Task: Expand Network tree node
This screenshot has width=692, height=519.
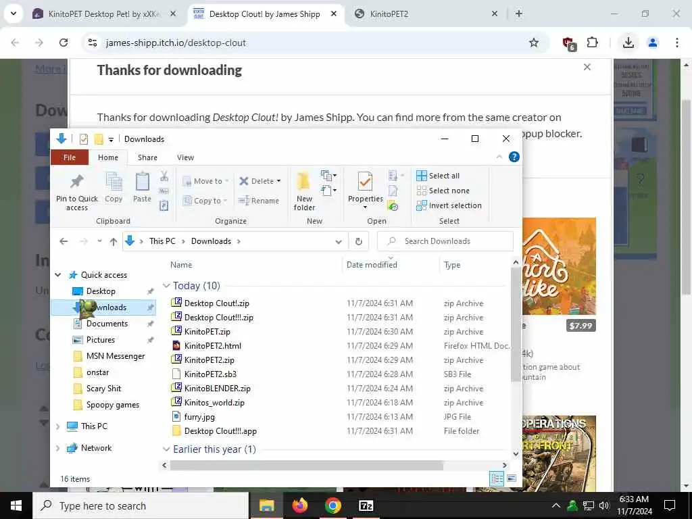Action: [58, 448]
